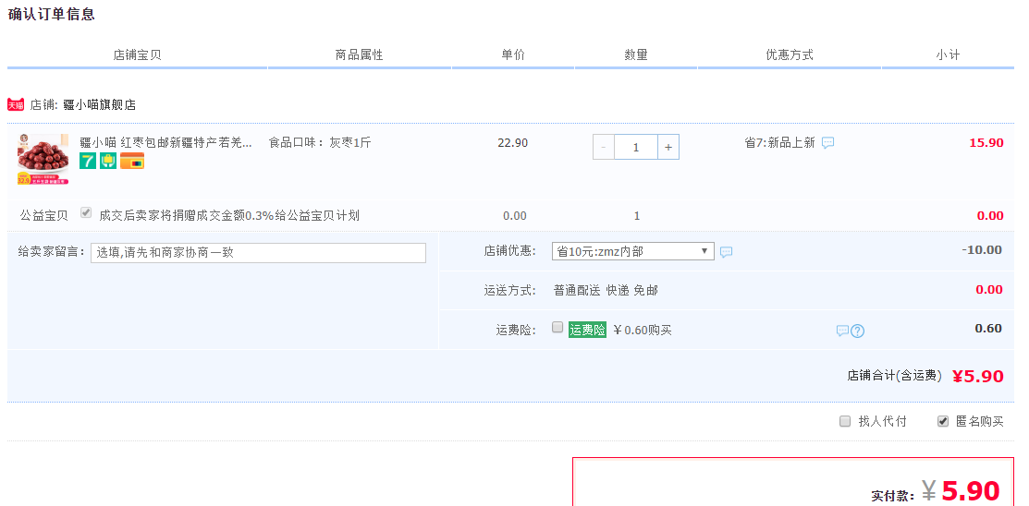Click the store total ¥5.90
Viewport: 1029px width, 506px height.
[x=978, y=376]
